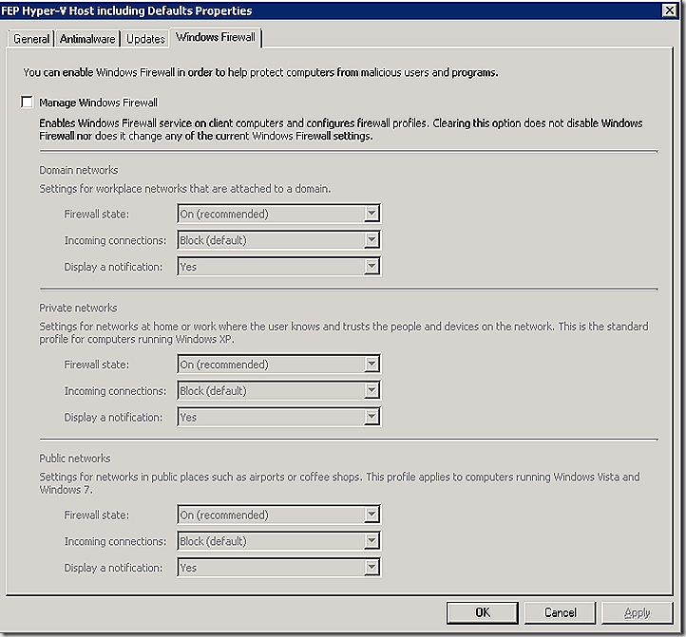686x637 pixels.
Task: Go to the Updates tab
Action: point(145,39)
